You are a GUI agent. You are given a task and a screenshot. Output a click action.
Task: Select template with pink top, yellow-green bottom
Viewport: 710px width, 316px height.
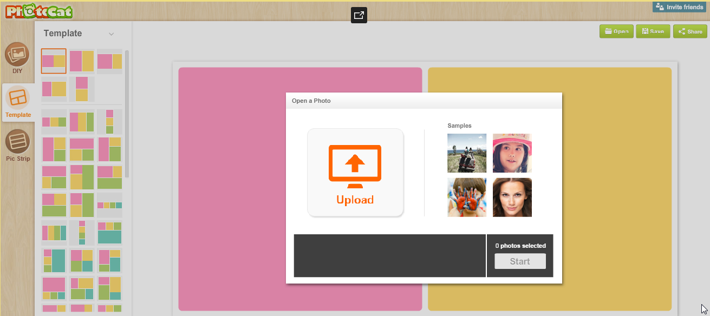click(82, 149)
